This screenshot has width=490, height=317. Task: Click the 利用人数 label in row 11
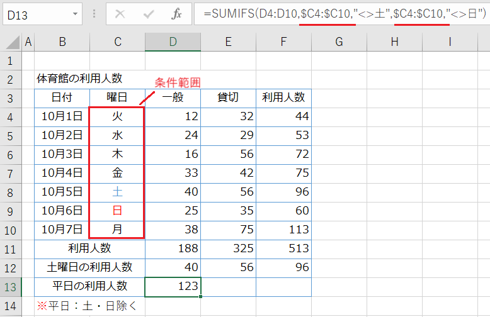point(89,249)
